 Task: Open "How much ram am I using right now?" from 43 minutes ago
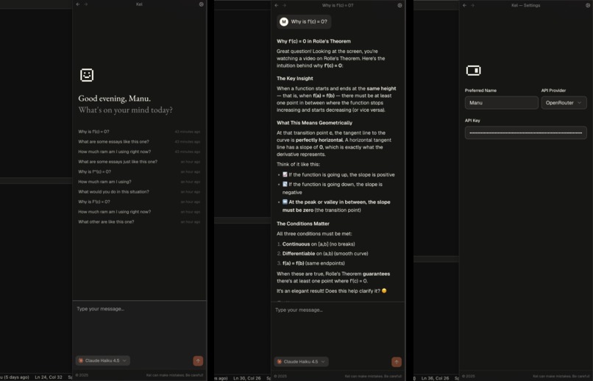(139, 152)
